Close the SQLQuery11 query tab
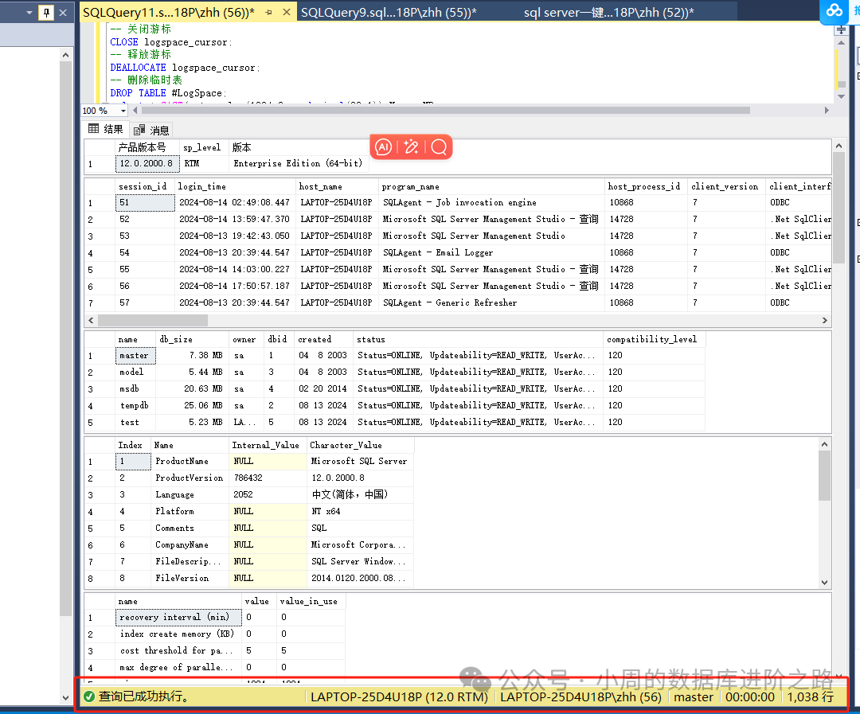Viewport: 860px width, 714px height. (286, 12)
